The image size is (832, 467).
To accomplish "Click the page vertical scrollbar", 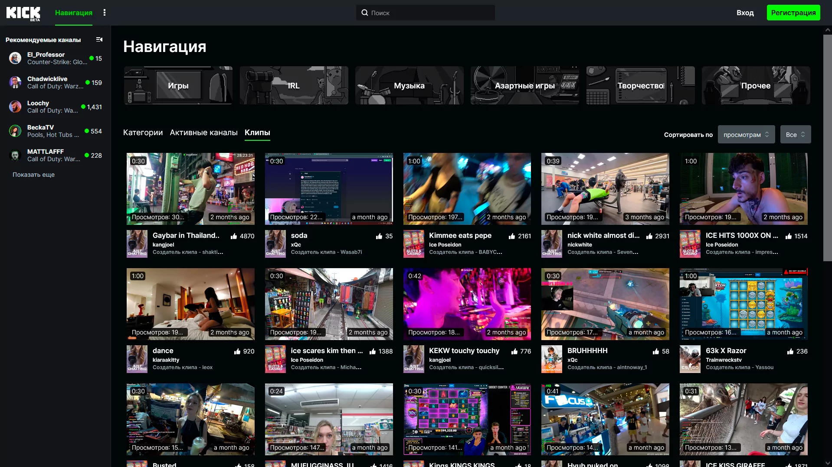I will 828,147.
